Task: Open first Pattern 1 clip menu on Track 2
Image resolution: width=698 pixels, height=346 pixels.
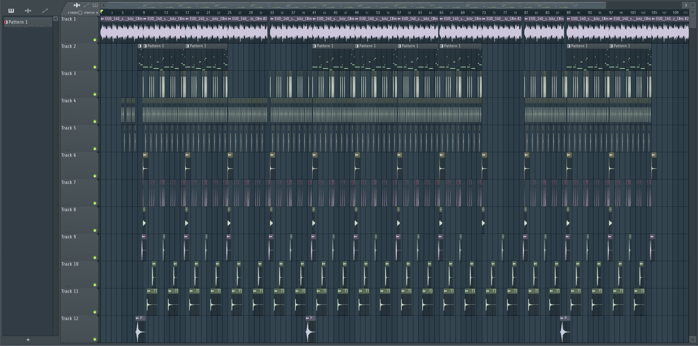Action: pos(140,46)
